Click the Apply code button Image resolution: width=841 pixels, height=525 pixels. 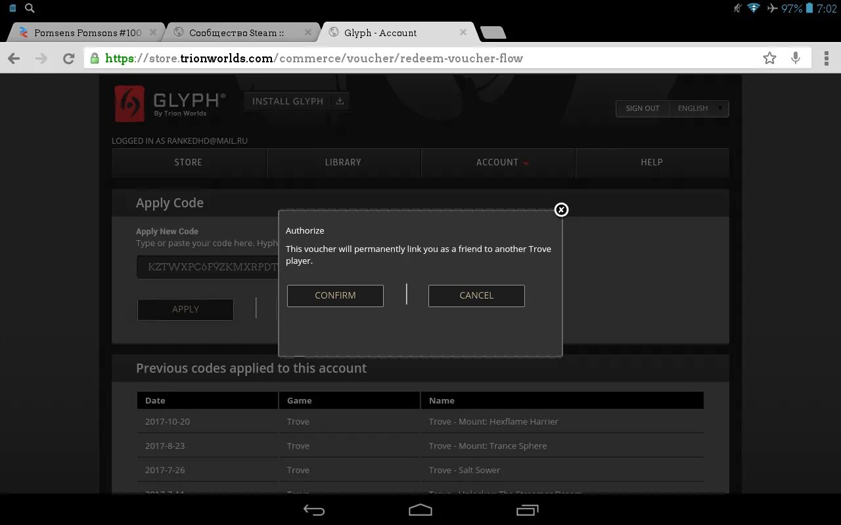pos(185,309)
